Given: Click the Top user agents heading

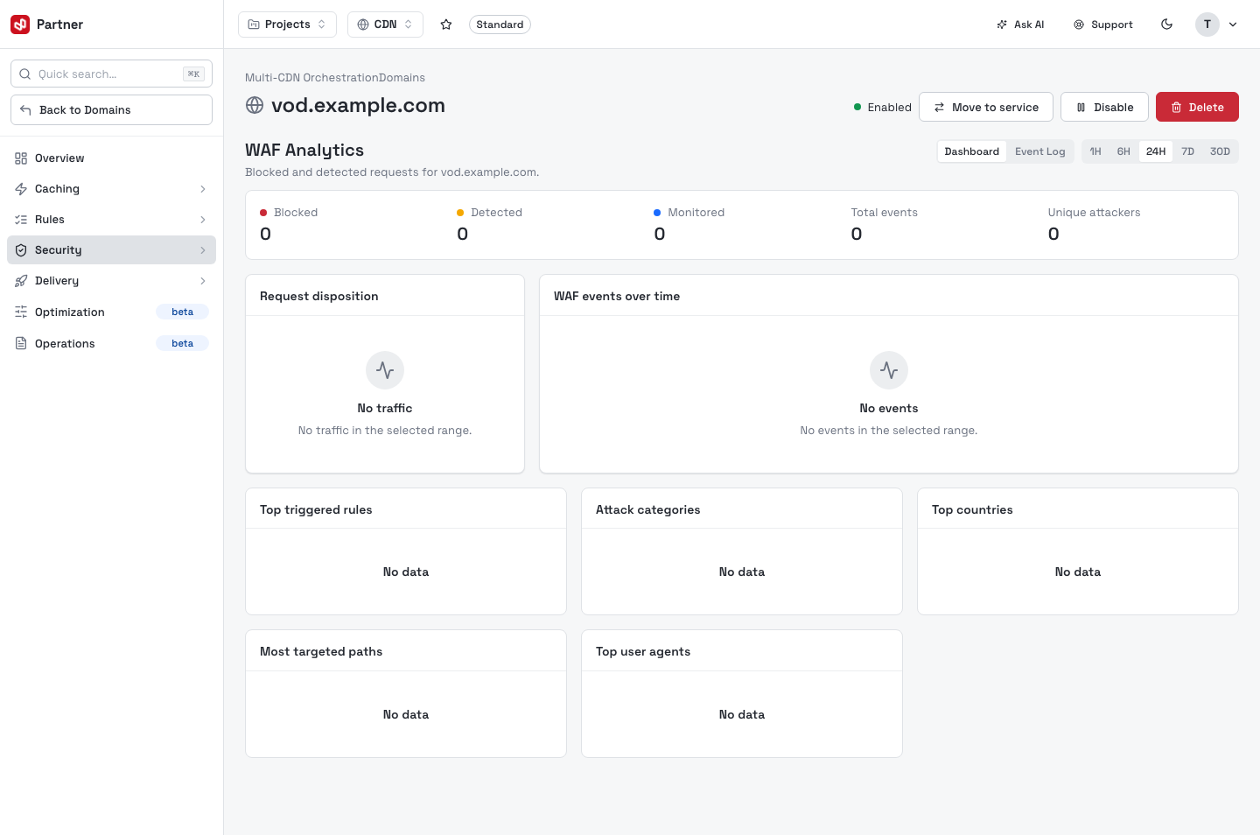Looking at the screenshot, I should [x=643, y=652].
